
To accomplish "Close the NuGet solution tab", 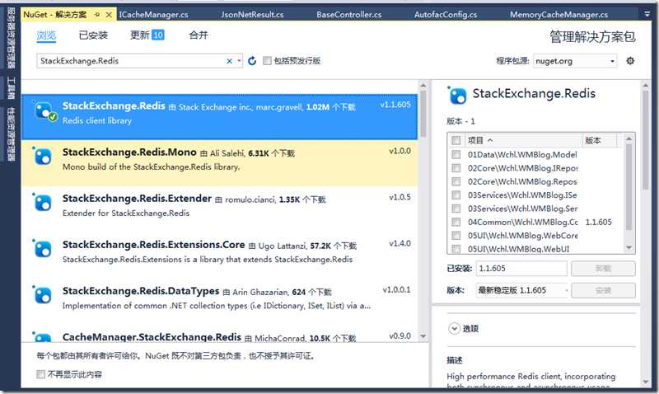I will (x=109, y=15).
